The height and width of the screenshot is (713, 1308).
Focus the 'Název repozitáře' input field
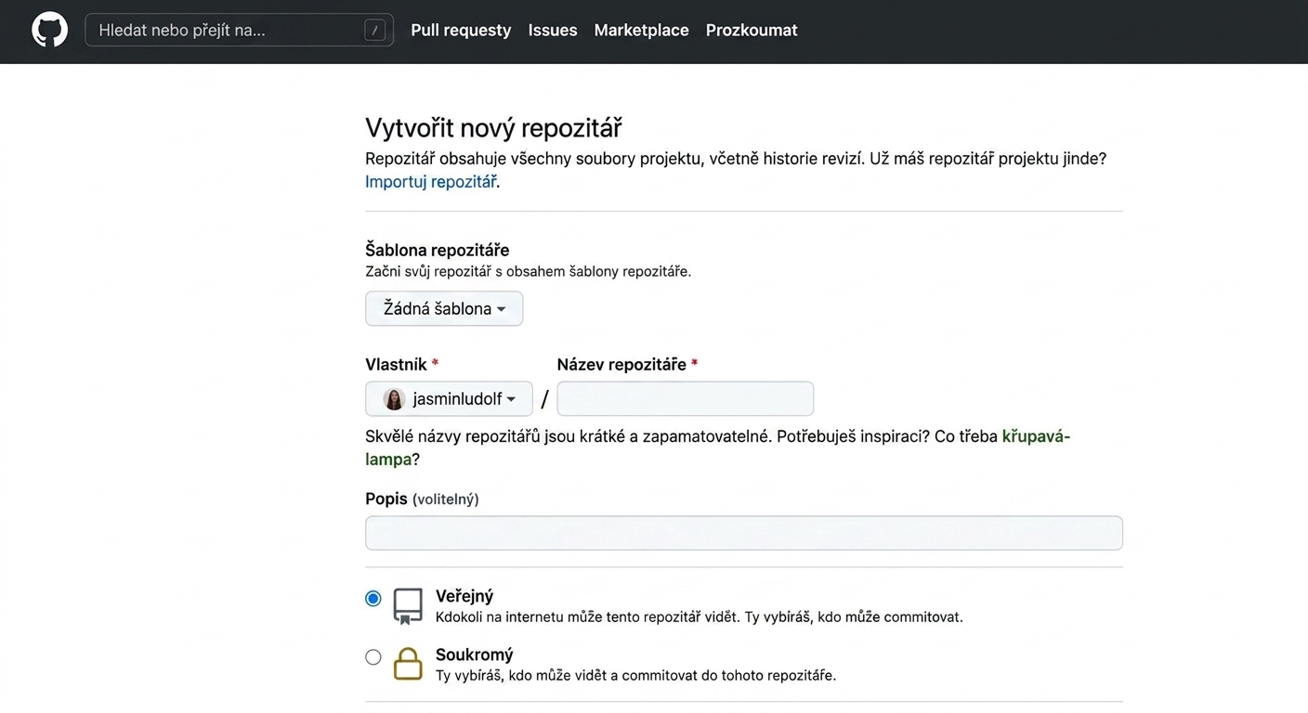click(685, 398)
